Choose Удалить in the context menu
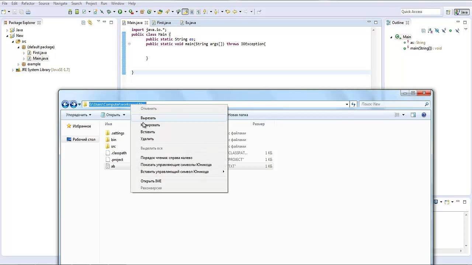The image size is (472, 265). pos(179,139)
